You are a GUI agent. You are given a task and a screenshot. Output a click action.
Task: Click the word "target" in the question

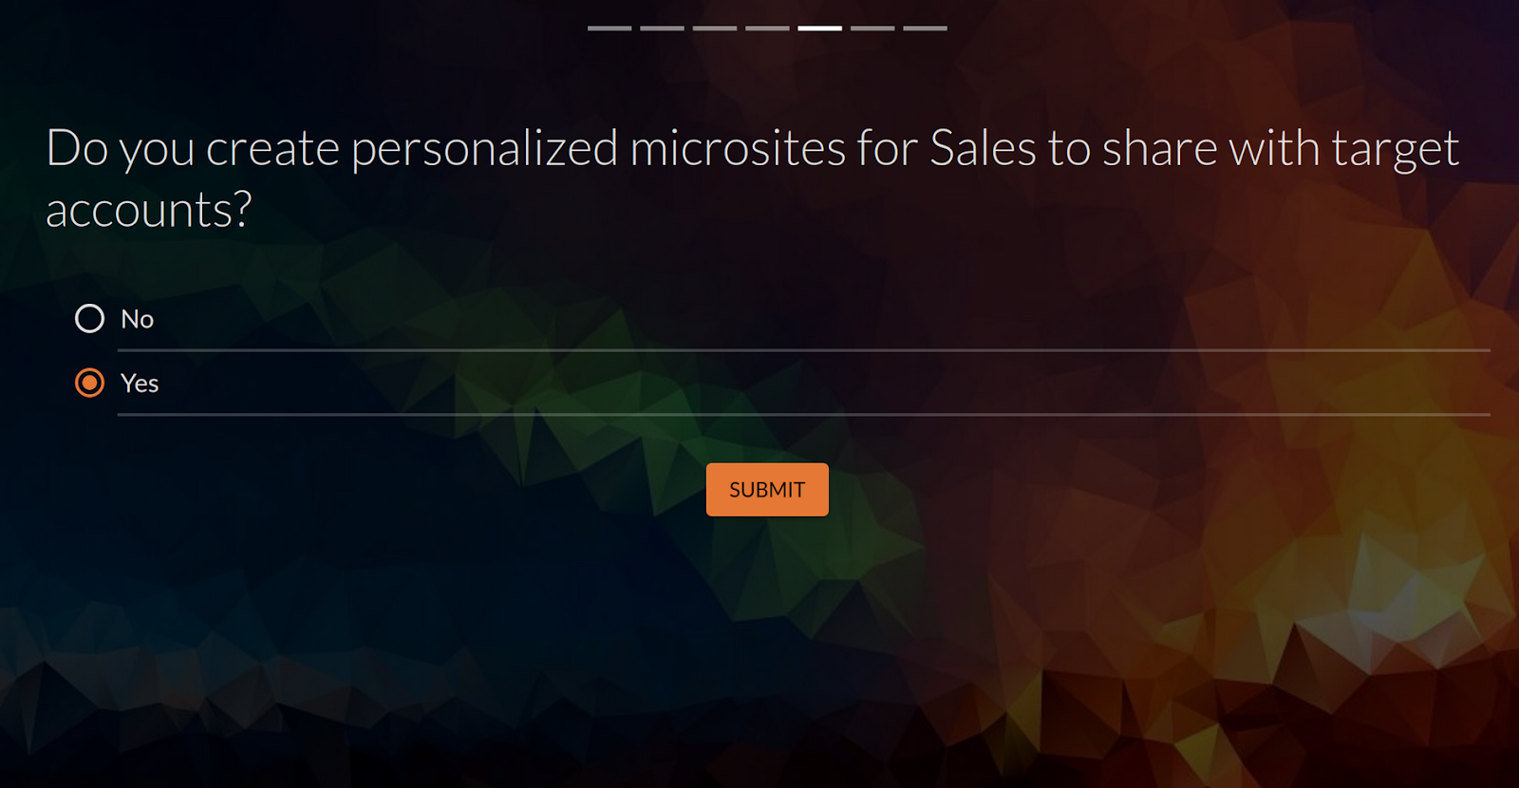point(1395,149)
